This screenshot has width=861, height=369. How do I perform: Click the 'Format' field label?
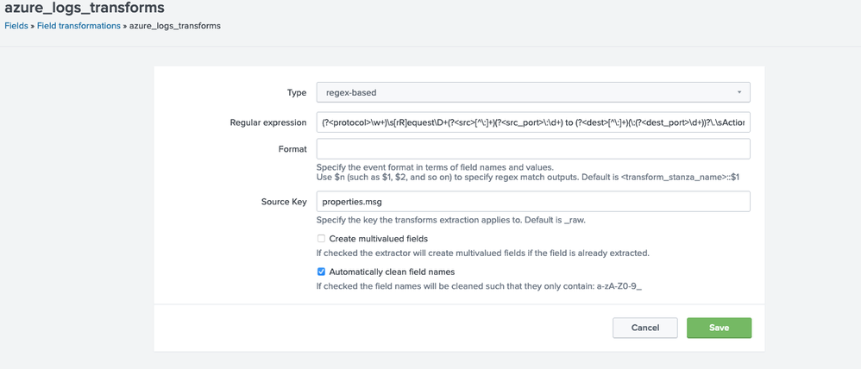click(x=292, y=149)
